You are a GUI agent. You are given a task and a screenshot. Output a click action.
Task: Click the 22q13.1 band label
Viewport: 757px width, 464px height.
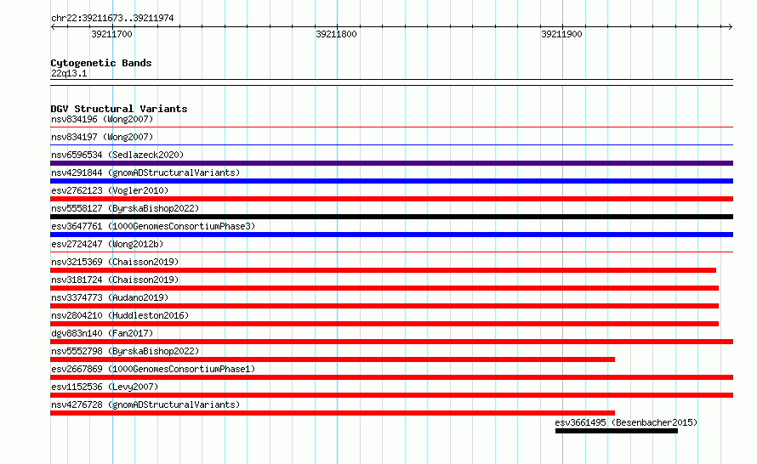69,73
